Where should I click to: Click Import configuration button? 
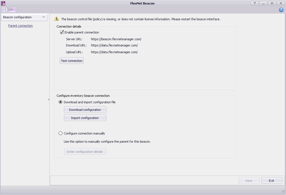(85, 118)
